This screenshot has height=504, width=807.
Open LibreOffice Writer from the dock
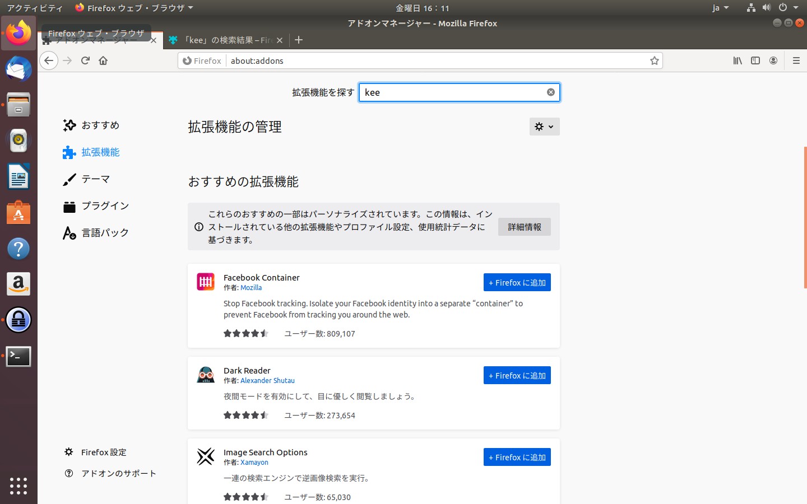[18, 176]
